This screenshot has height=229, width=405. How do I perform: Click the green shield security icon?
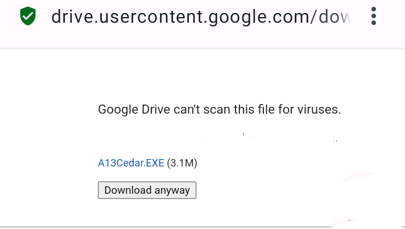[27, 16]
